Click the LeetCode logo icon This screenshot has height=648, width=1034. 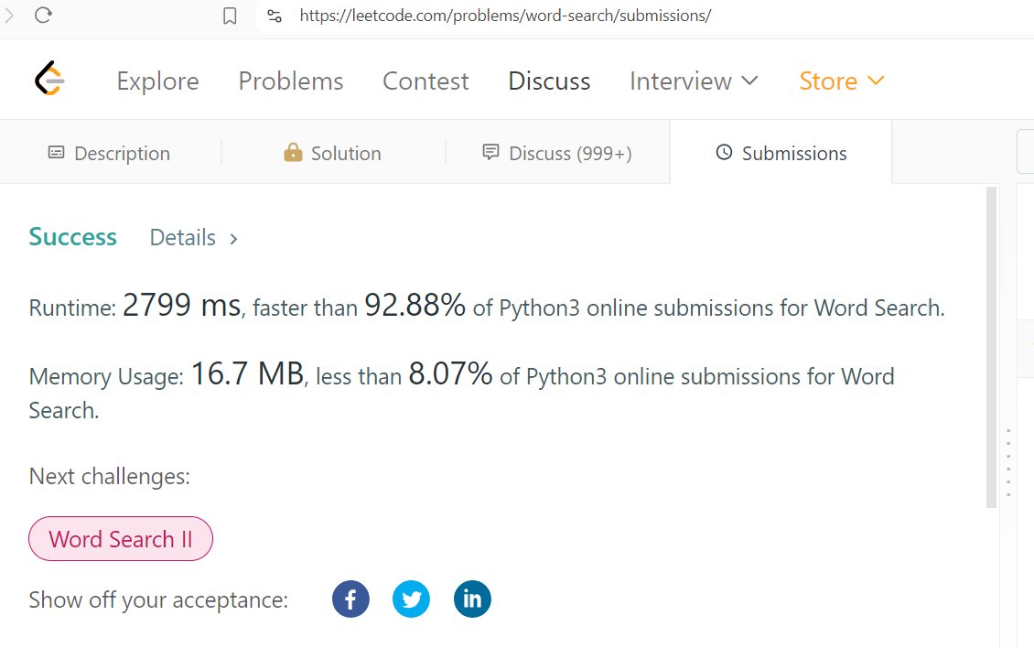click(49, 79)
